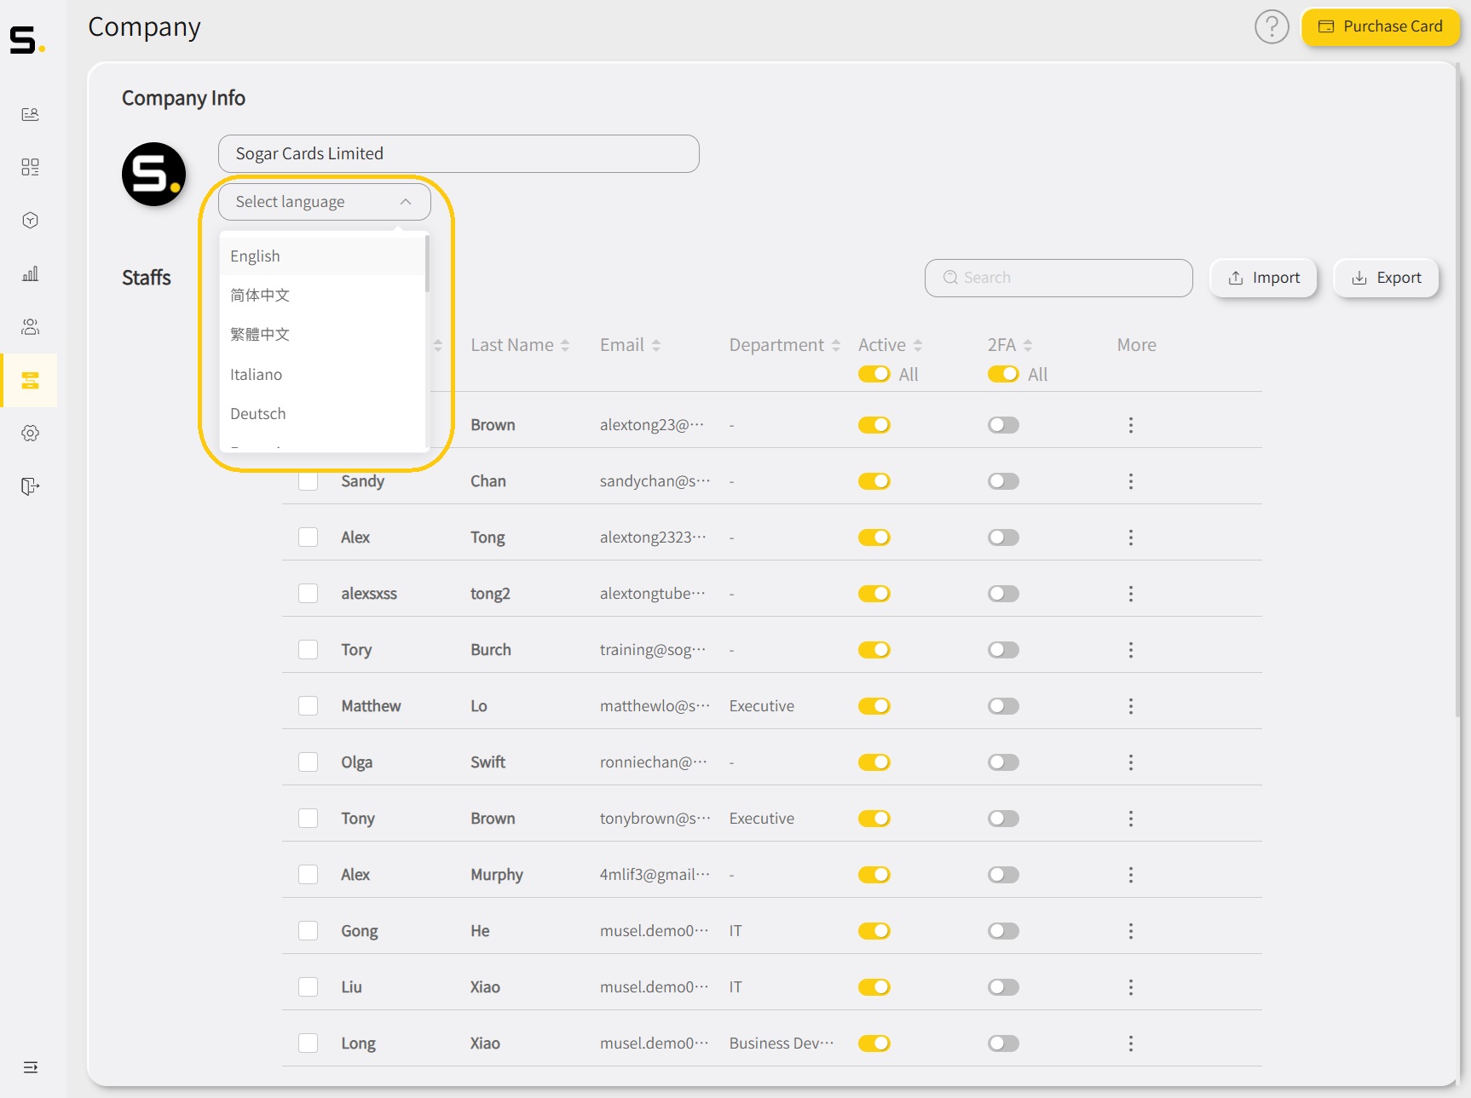Toggle Active switch for Sandy Chan
The image size is (1471, 1098).
(x=874, y=481)
